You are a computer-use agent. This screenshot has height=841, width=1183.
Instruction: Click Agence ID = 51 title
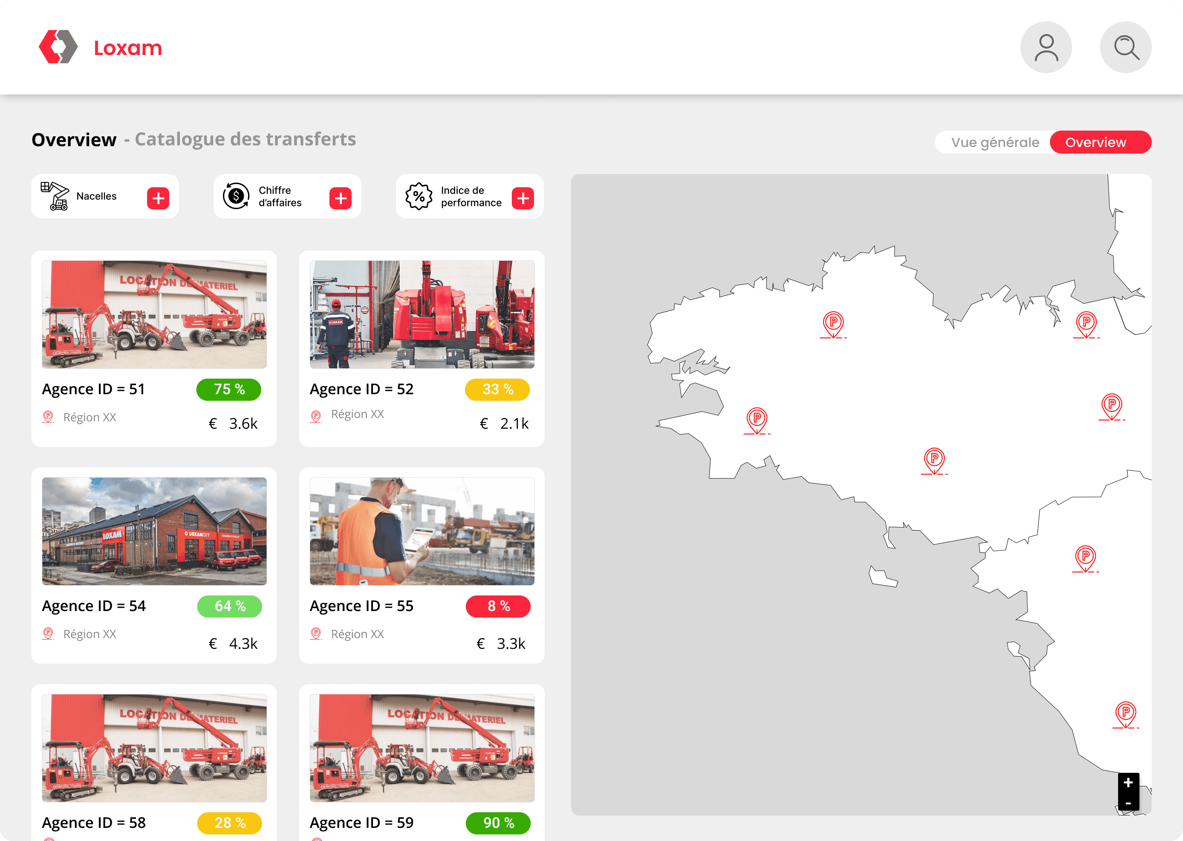tap(93, 389)
